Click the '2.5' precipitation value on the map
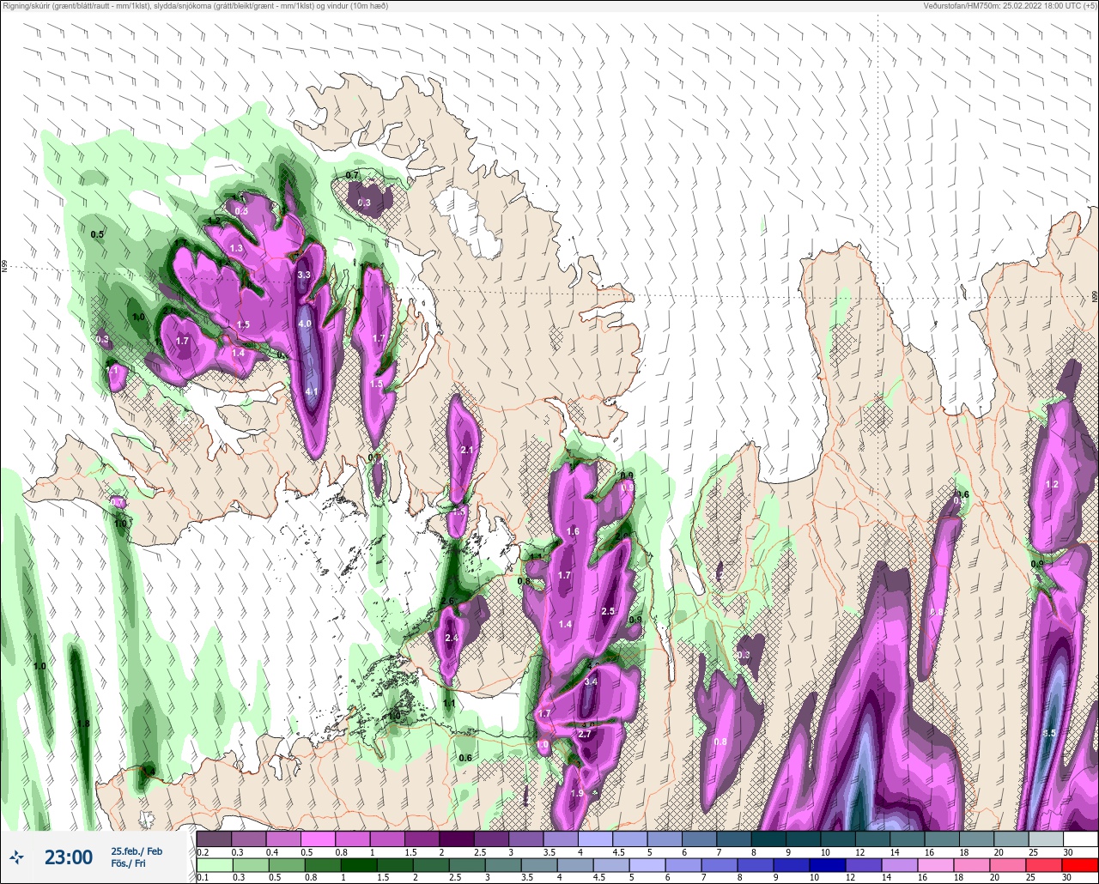1099x884 pixels. point(609,611)
